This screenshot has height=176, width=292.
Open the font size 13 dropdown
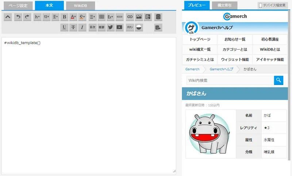tap(46, 17)
